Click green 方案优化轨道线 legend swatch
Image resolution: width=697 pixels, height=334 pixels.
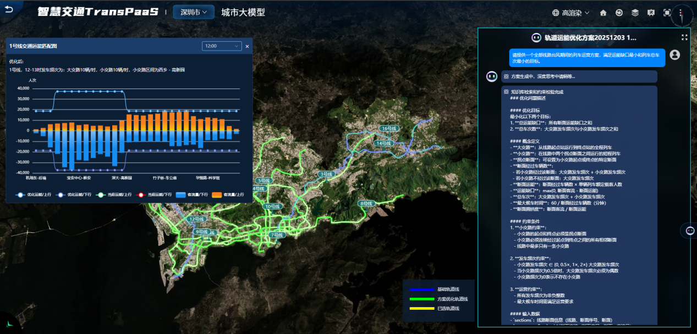419,299
